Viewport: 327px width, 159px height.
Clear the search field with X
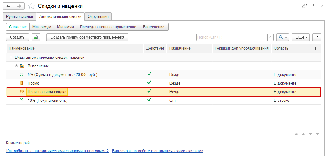(x=271, y=37)
